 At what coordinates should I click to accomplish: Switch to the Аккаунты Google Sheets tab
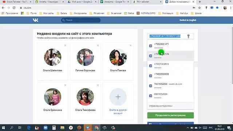coord(115,2)
